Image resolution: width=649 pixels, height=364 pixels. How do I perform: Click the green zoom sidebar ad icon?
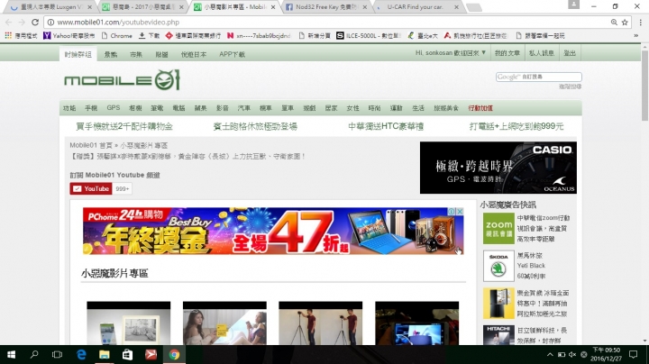point(498,228)
